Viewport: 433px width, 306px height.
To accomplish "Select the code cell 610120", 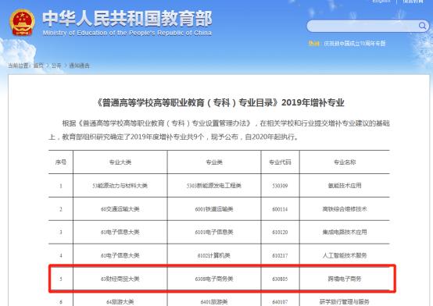I will pos(280,233).
